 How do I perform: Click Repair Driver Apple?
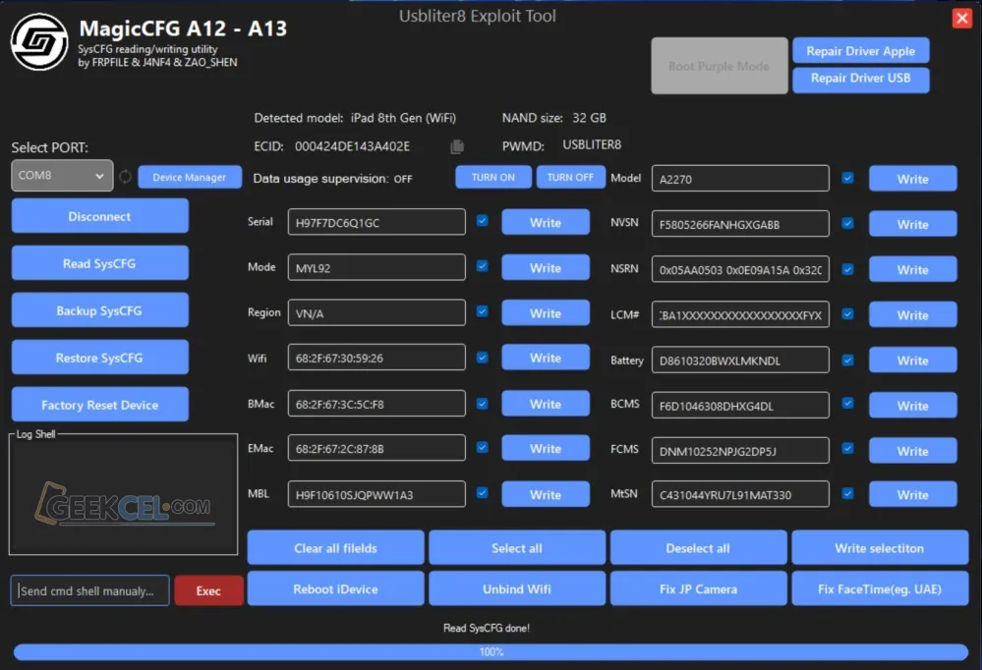point(860,51)
